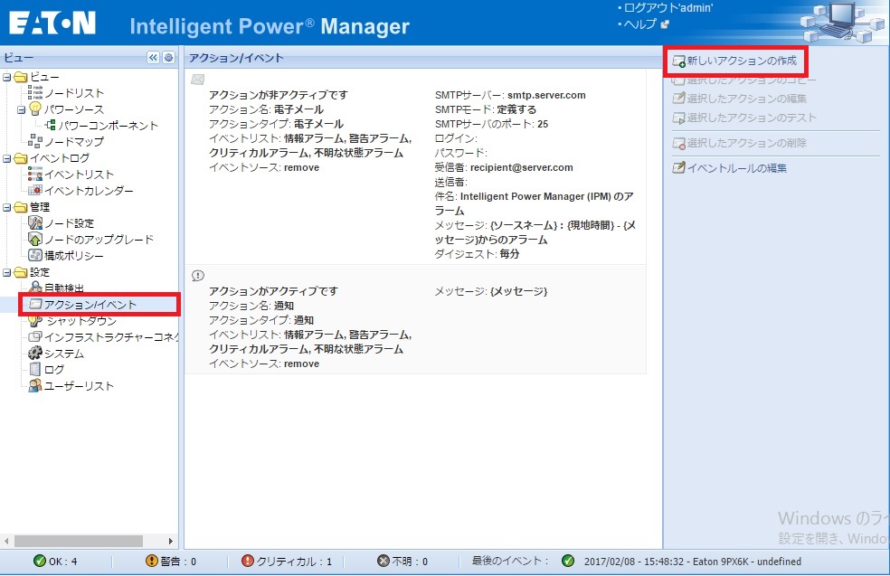Collapse the left panel with double-arrow button

153,57
